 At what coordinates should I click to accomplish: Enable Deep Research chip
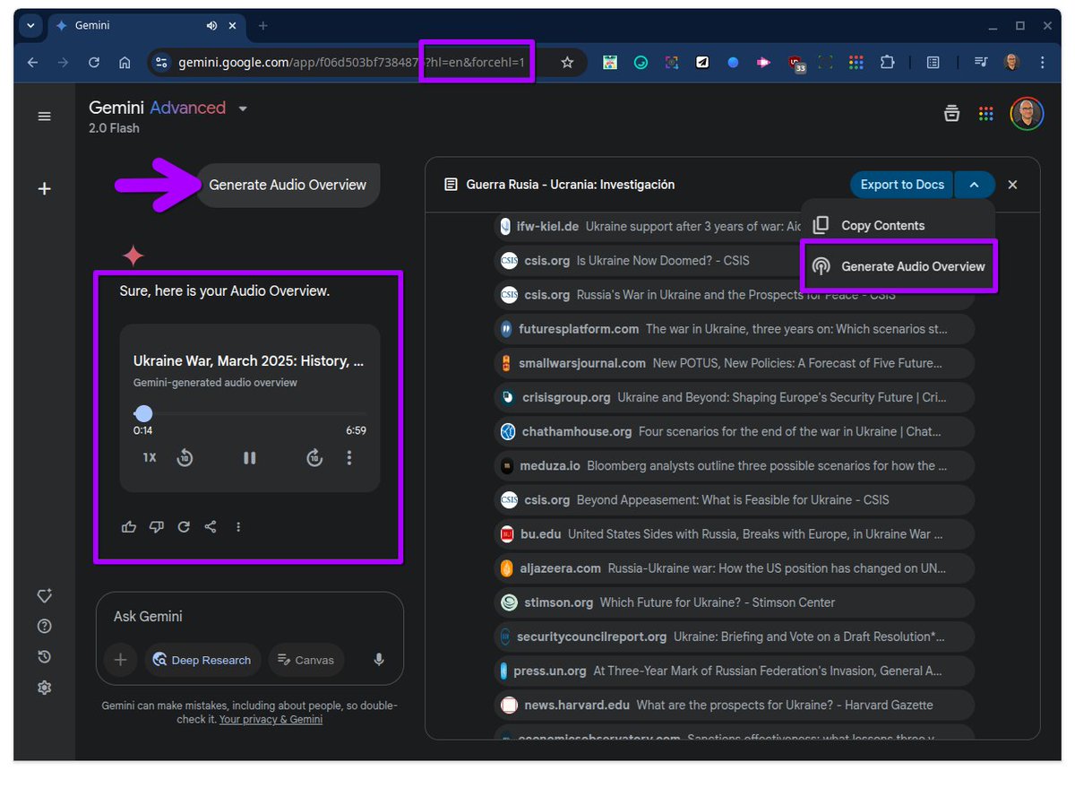(202, 661)
